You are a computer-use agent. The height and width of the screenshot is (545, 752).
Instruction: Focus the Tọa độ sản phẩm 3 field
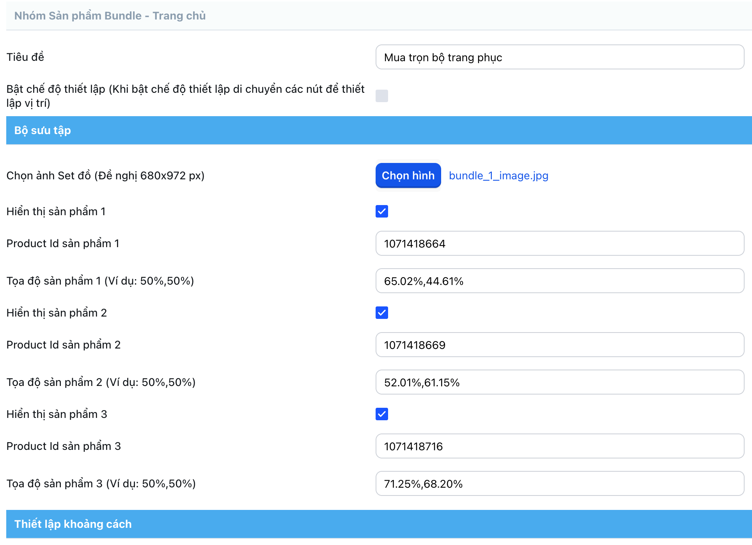559,484
